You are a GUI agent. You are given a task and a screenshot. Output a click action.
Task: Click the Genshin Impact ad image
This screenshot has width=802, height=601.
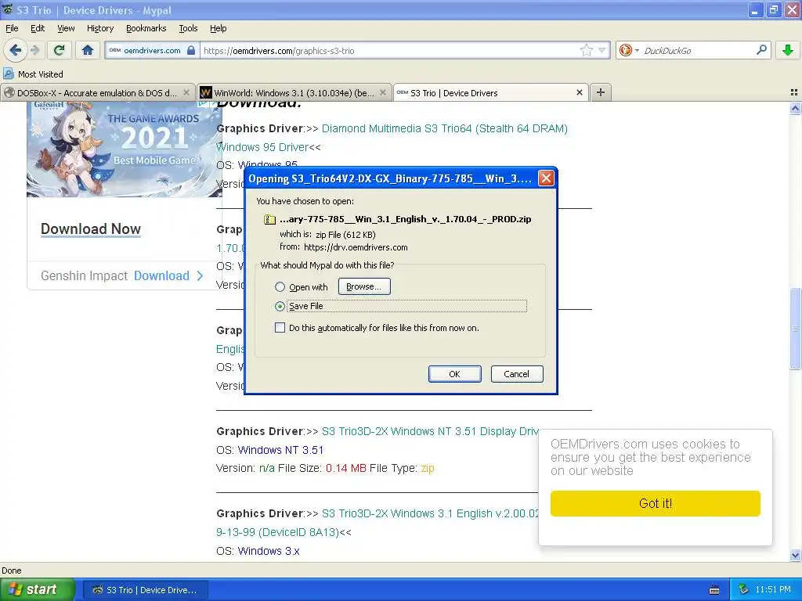click(x=125, y=149)
